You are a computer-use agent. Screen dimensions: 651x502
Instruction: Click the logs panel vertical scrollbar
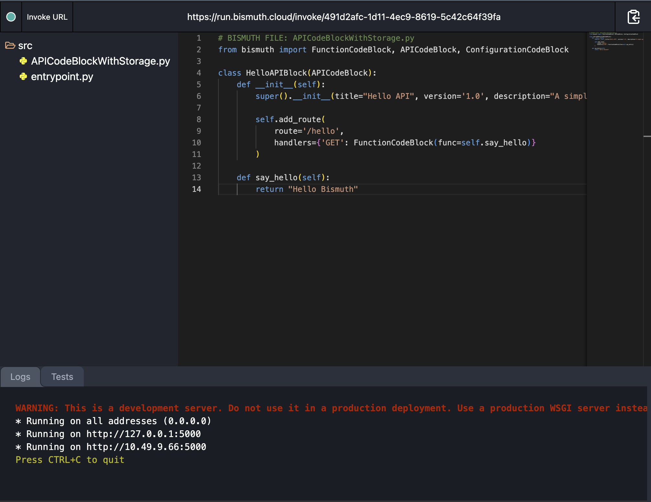(649, 443)
